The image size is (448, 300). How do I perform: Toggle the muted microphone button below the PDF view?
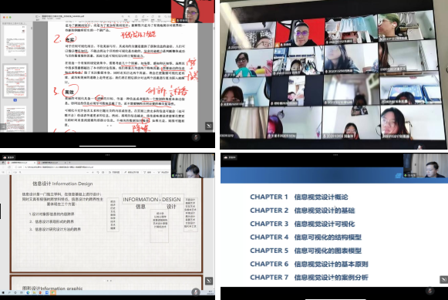(x=196, y=137)
